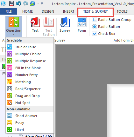Click the Lectora application logo icon

(3, 3)
